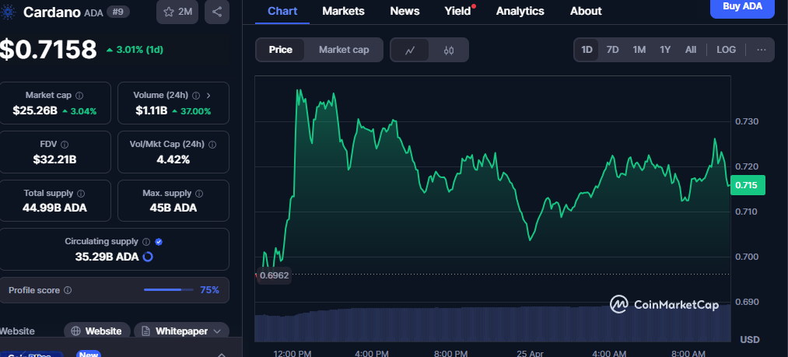Expand Volume (24h) details arrow
788x357 pixels.
[208, 95]
